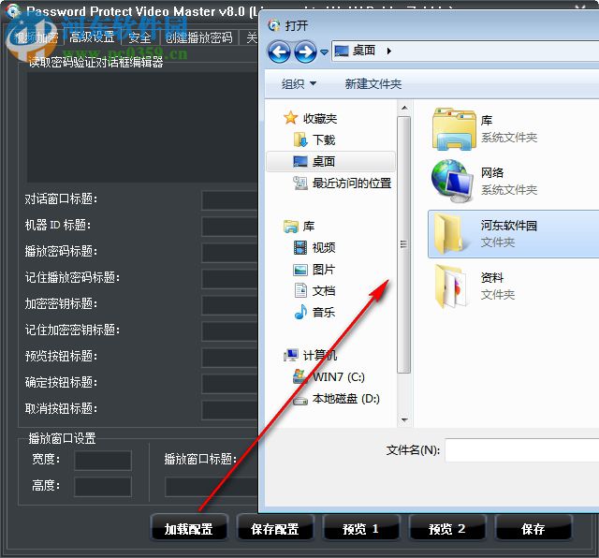
Task: Click the 宽度 input field
Action: (x=103, y=460)
